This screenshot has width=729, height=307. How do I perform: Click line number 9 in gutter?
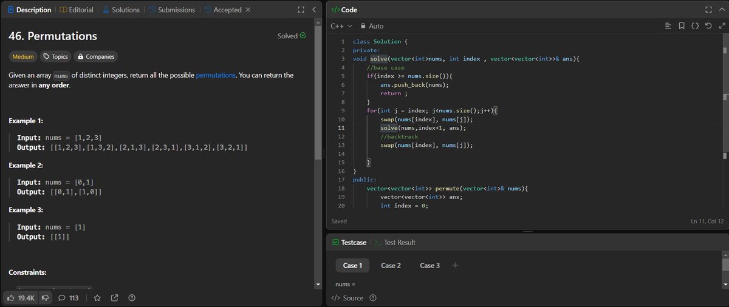click(343, 110)
